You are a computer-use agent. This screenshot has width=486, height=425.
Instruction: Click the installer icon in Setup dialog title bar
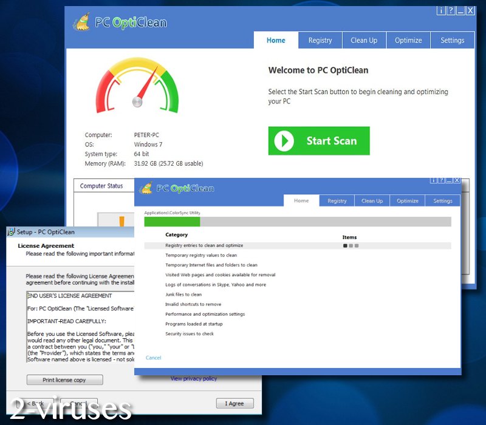[10, 232]
